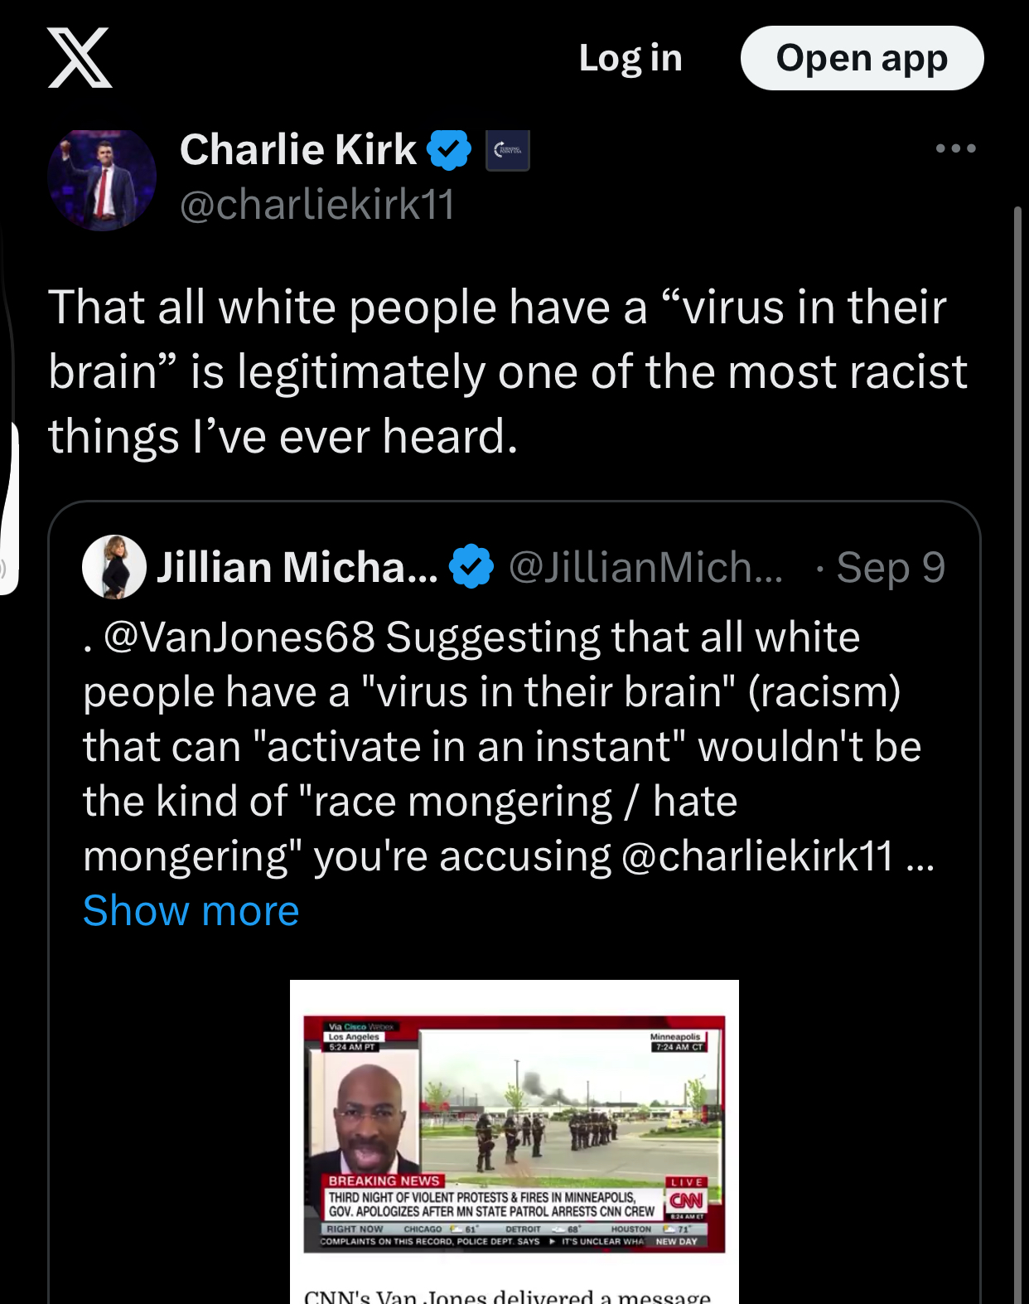This screenshot has width=1029, height=1304.
Task: Tap Jillian Michaels' small profile avatar
Action: [x=114, y=567]
